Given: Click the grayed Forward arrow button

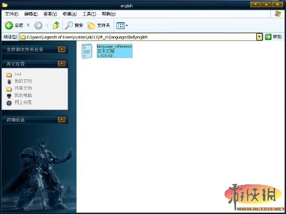Looking at the screenshot, I should point(38,25).
